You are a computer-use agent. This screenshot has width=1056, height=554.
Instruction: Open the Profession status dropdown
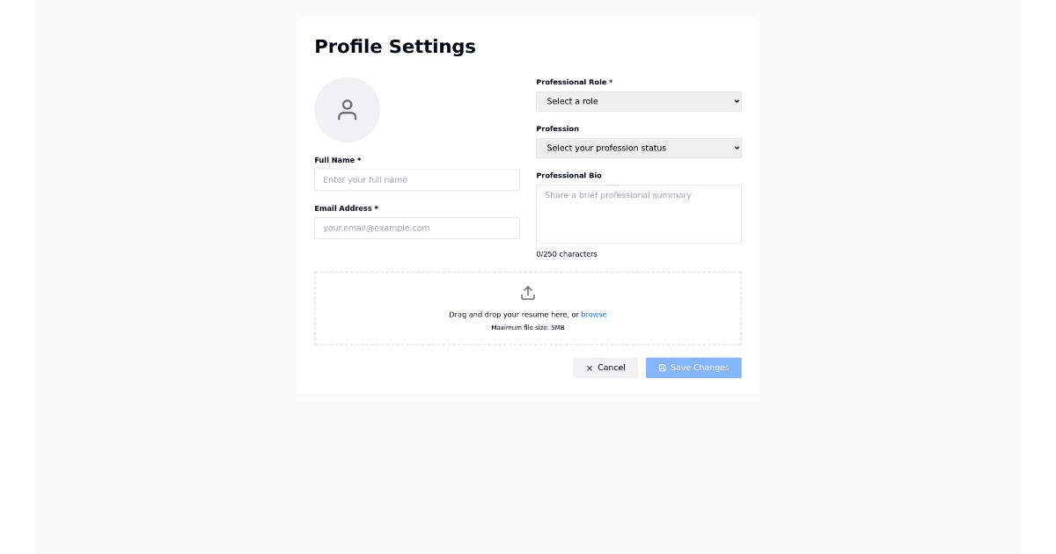pyautogui.click(x=638, y=148)
